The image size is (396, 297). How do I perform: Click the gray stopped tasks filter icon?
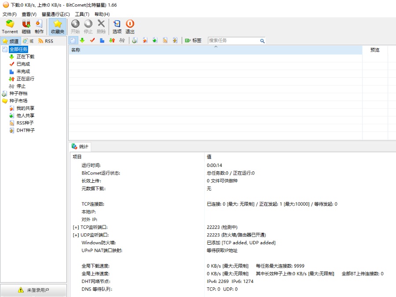click(x=122, y=40)
